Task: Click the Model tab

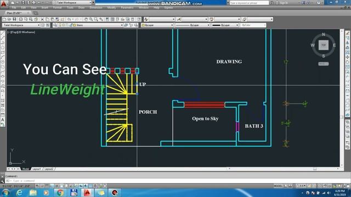Action: 26,169
